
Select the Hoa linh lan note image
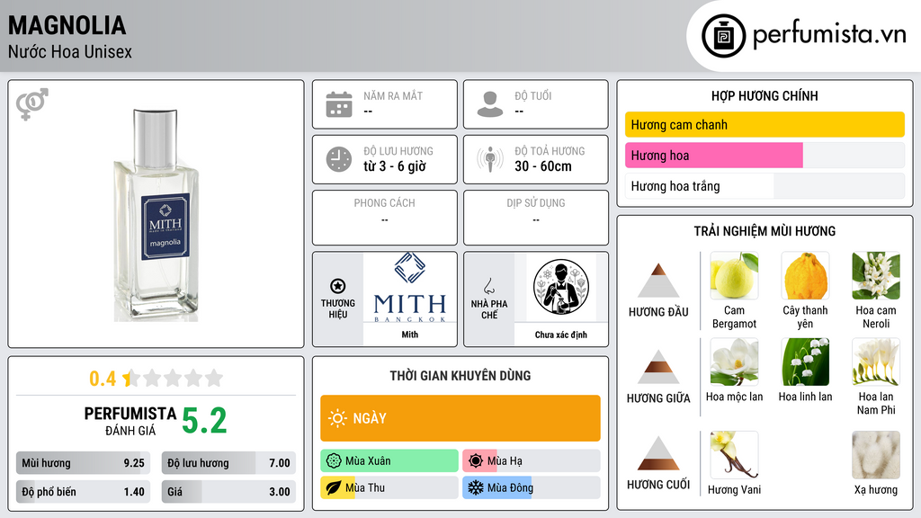tap(805, 362)
